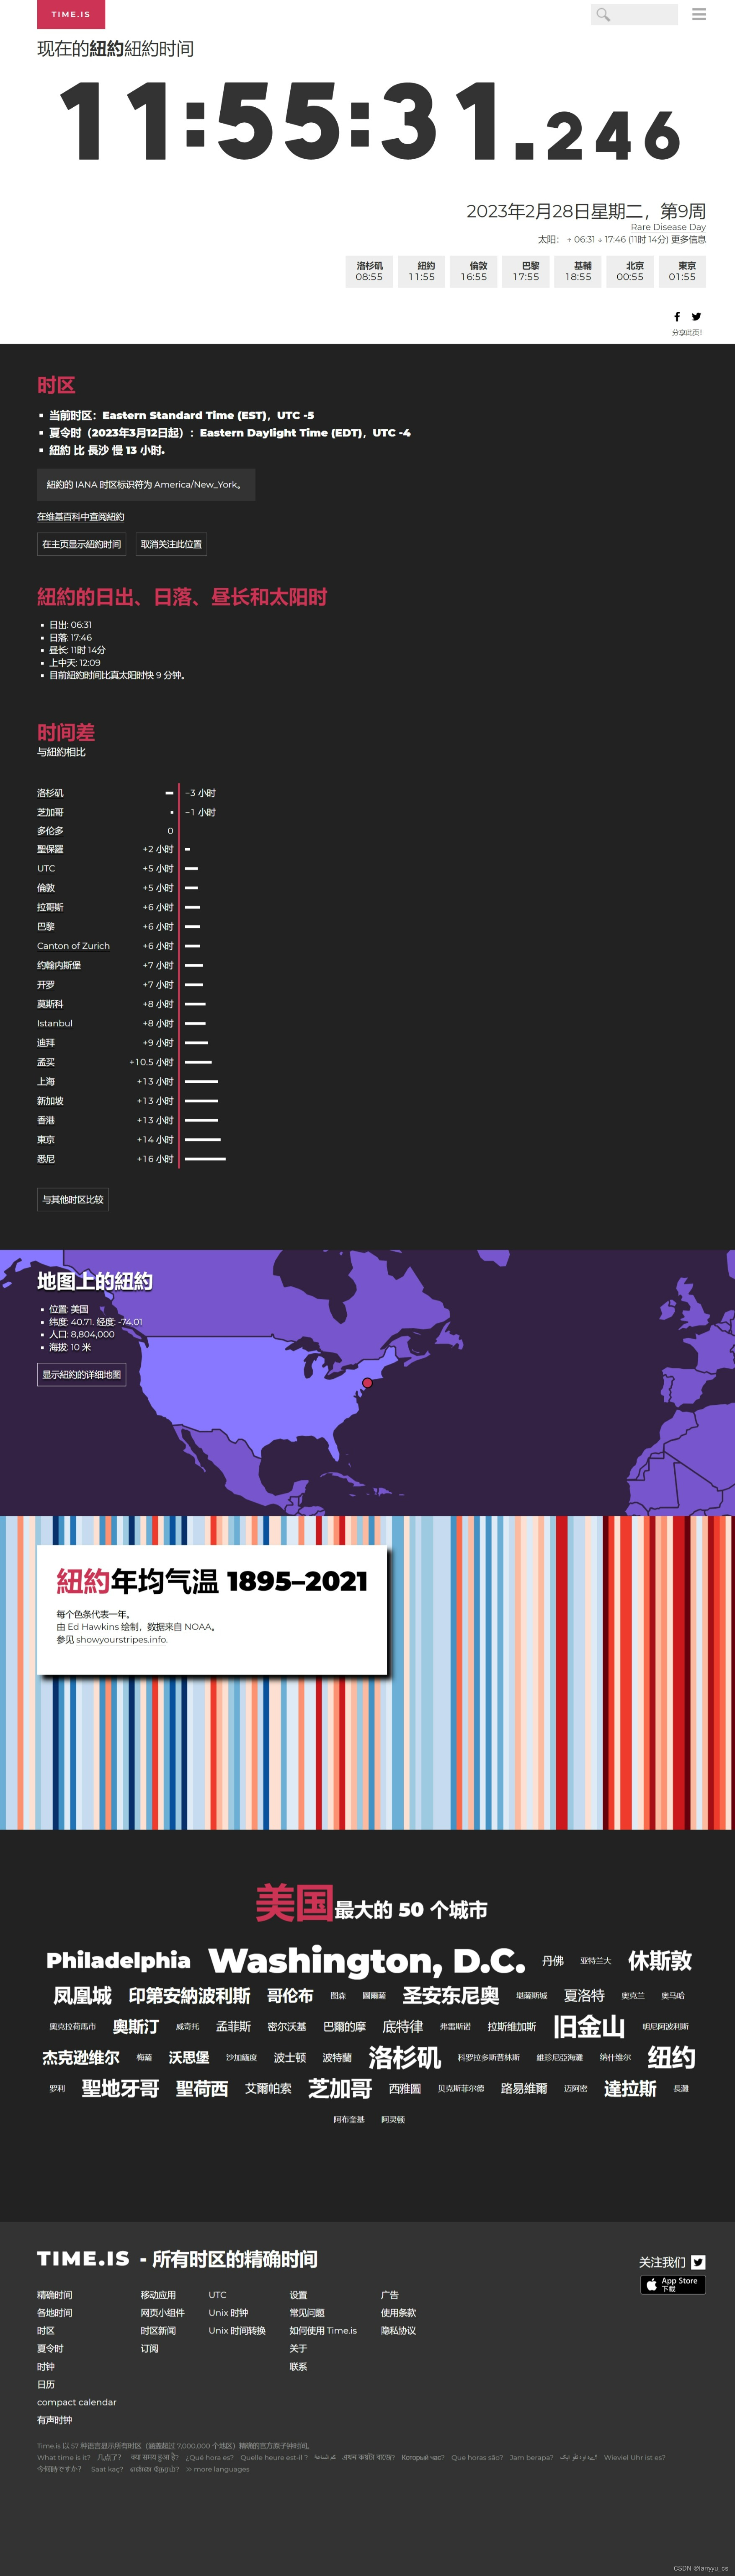735x2576 pixels.
Task: Follow via Twitter icon beside 关注我们
Action: 698,2262
